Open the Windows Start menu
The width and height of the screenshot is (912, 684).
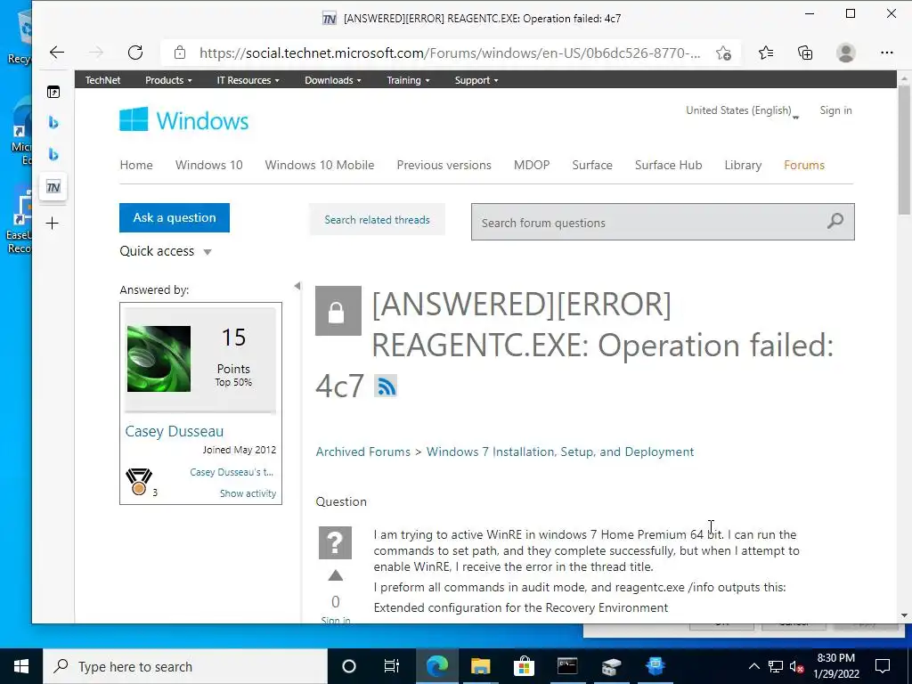tap(21, 666)
